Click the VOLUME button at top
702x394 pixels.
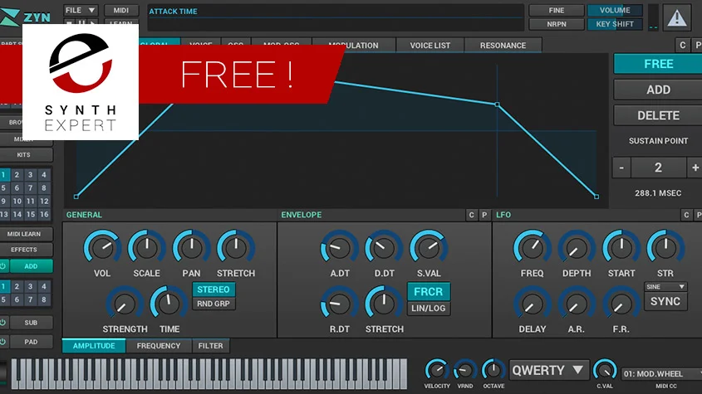point(615,10)
